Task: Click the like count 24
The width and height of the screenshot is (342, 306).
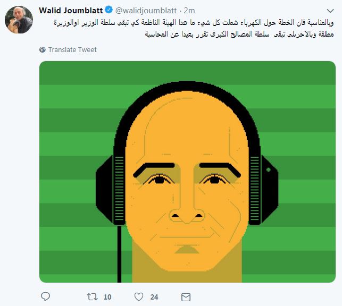Action: (154, 297)
